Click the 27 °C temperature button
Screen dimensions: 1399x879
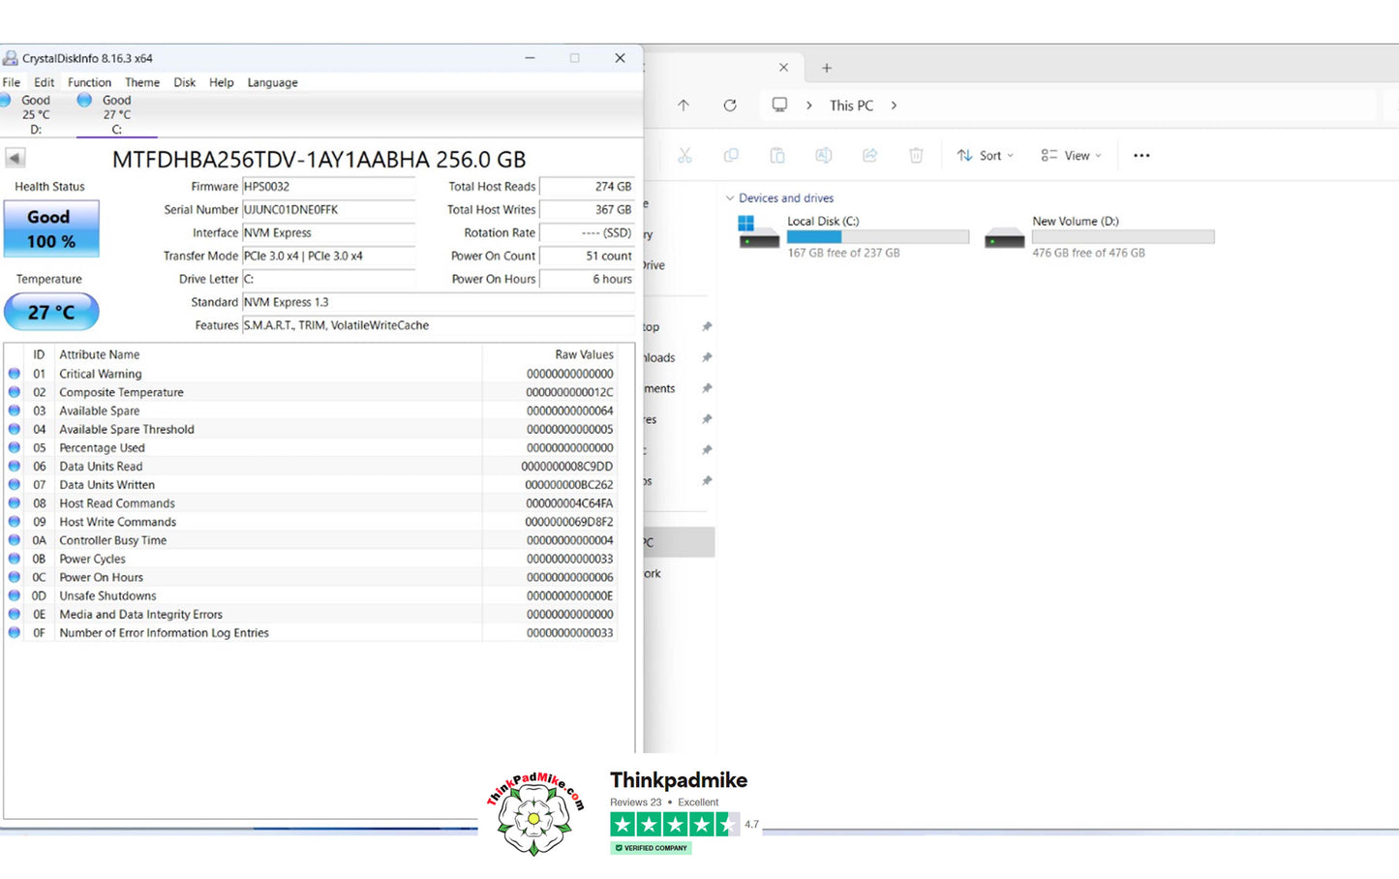coord(51,312)
